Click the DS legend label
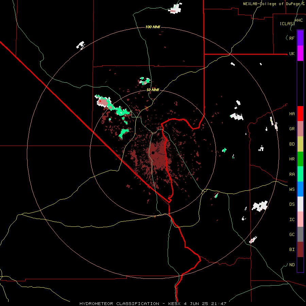The width and height of the screenshot is (306, 306). (x=292, y=204)
